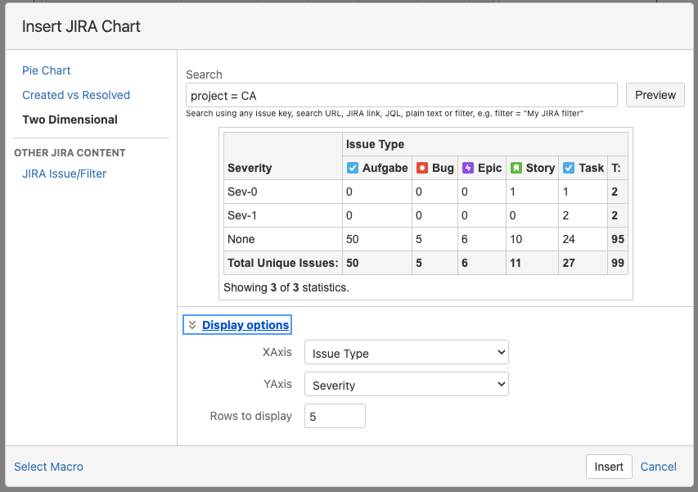Click the Bug issue type icon

point(421,168)
